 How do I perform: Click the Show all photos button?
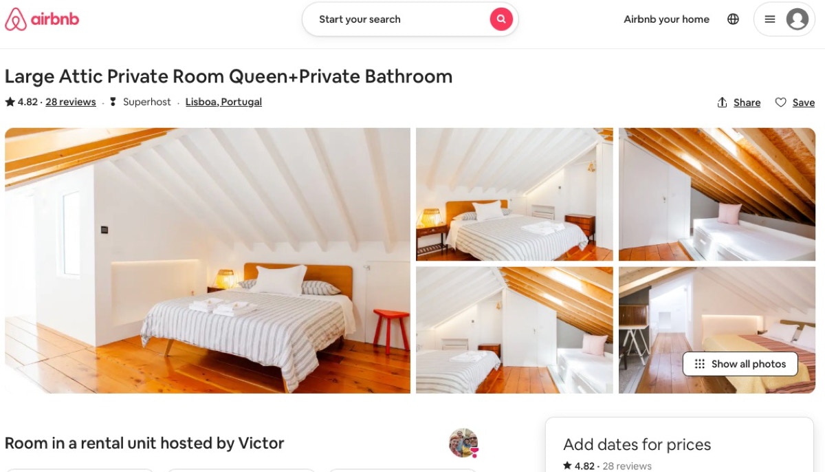pos(740,364)
